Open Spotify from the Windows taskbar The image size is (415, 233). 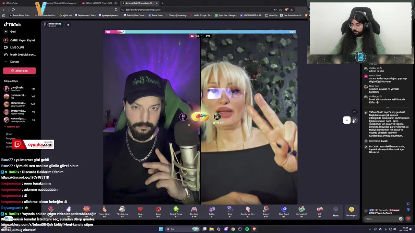pyautogui.click(x=247, y=229)
